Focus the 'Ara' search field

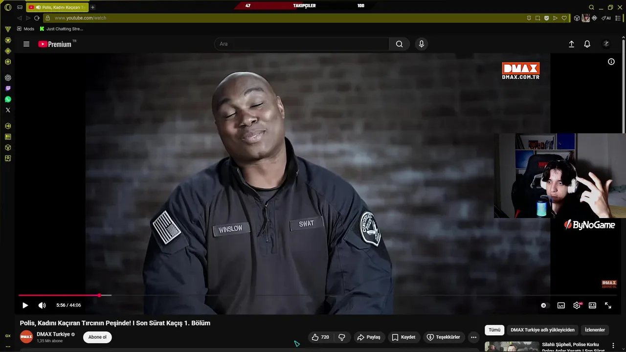click(x=302, y=44)
